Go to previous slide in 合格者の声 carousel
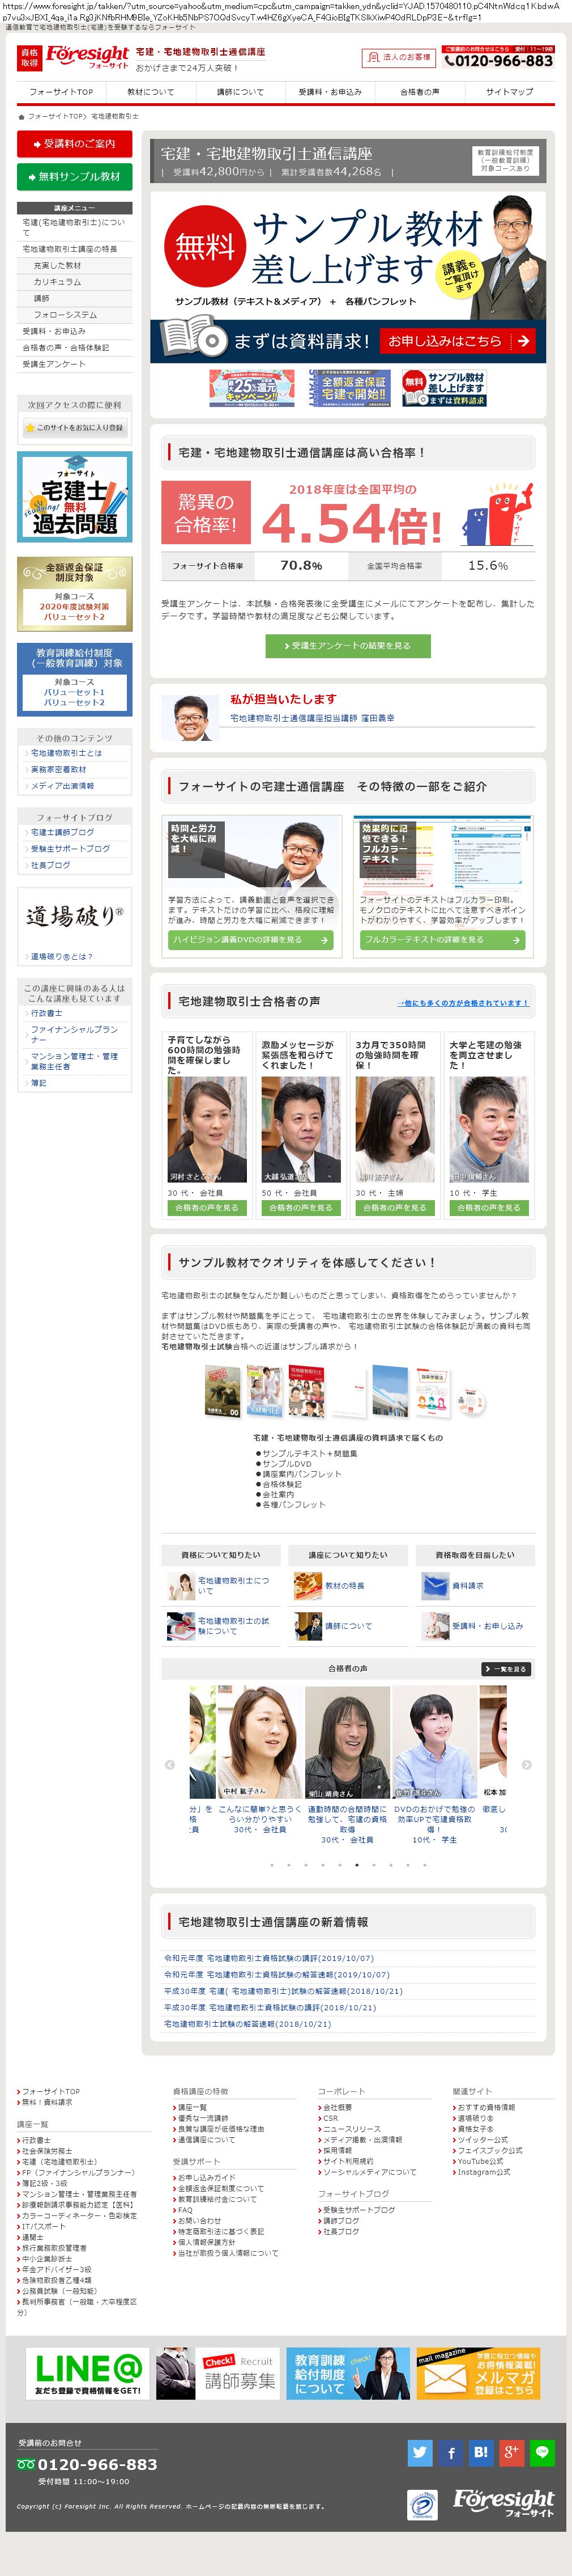Screen dimensions: 572x2576 (170, 1765)
